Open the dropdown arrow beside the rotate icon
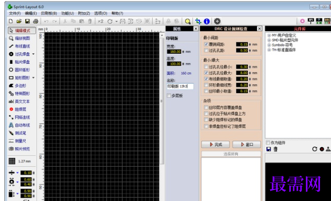 point(117,21)
